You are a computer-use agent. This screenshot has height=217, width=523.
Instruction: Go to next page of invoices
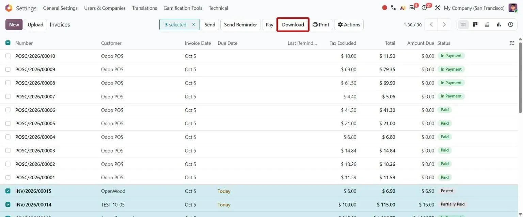[x=444, y=24]
